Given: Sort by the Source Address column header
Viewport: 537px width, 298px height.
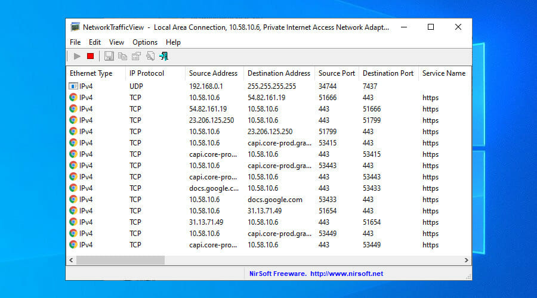Looking at the screenshot, I should [214, 73].
